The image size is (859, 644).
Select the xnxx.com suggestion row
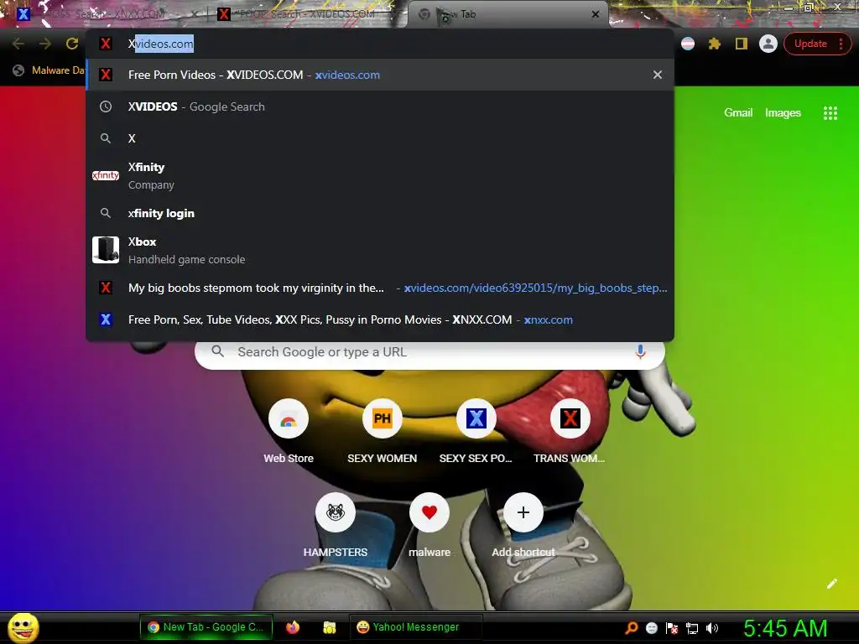pos(380,319)
